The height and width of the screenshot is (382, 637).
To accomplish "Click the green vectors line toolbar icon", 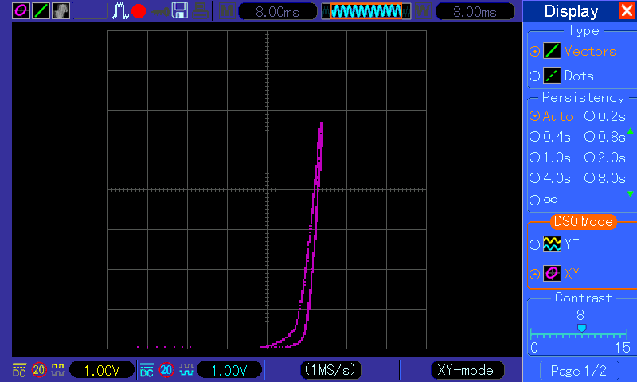I will pos(41,10).
